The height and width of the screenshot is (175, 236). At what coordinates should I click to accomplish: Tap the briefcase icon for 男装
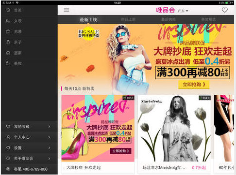pos(8,31)
